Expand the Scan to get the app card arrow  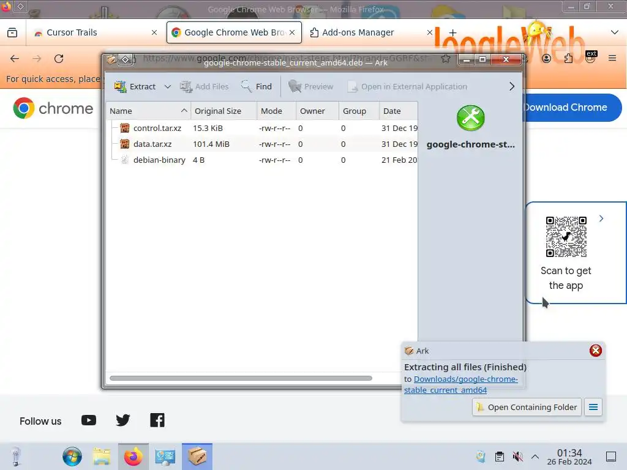tap(601, 218)
